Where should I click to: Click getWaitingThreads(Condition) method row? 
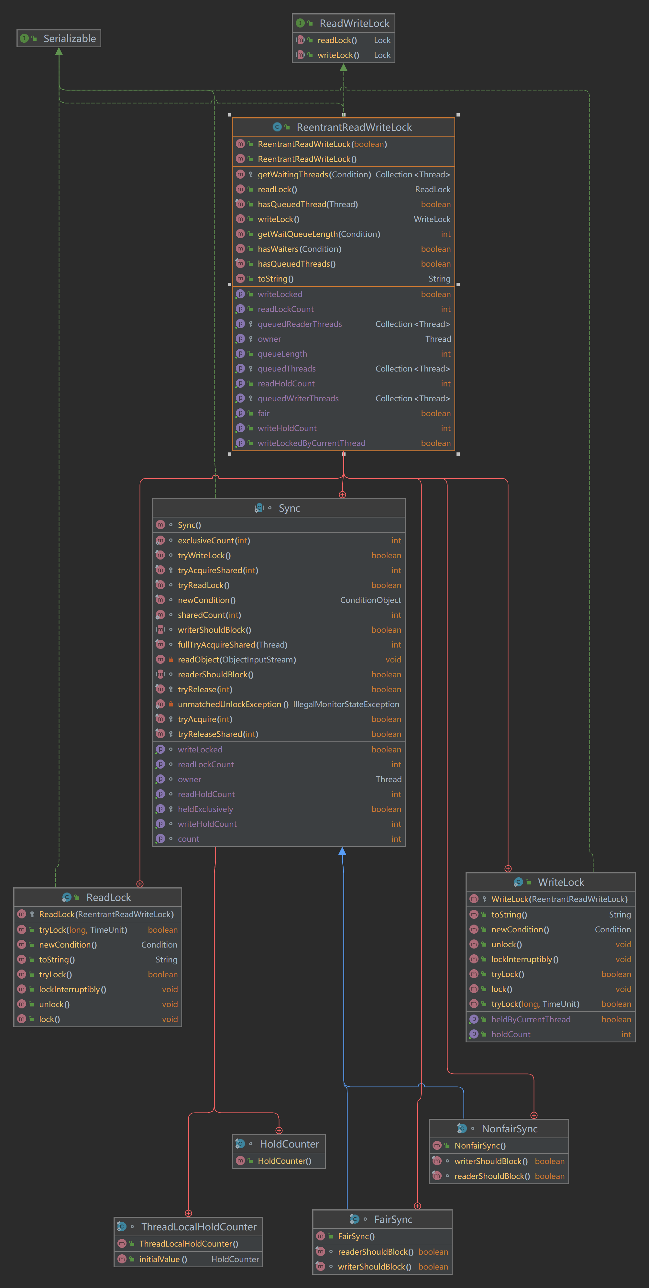(x=344, y=174)
